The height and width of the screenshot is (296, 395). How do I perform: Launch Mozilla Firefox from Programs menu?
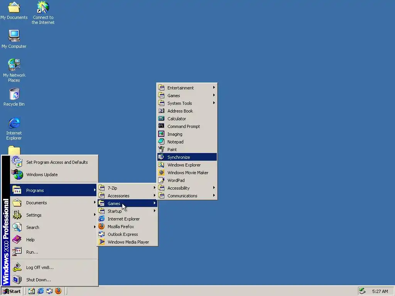tap(127, 227)
